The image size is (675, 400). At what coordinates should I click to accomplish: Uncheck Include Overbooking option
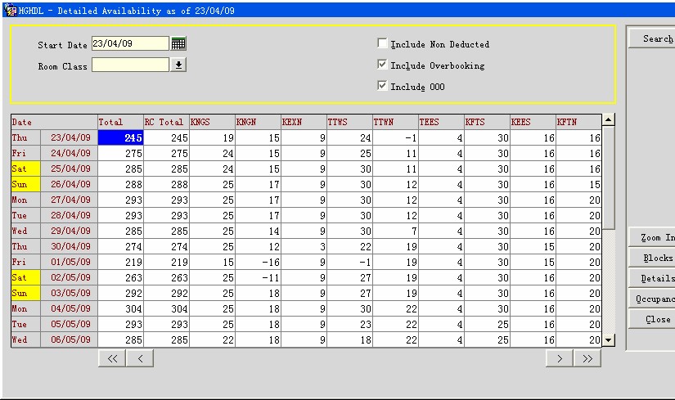tap(382, 65)
